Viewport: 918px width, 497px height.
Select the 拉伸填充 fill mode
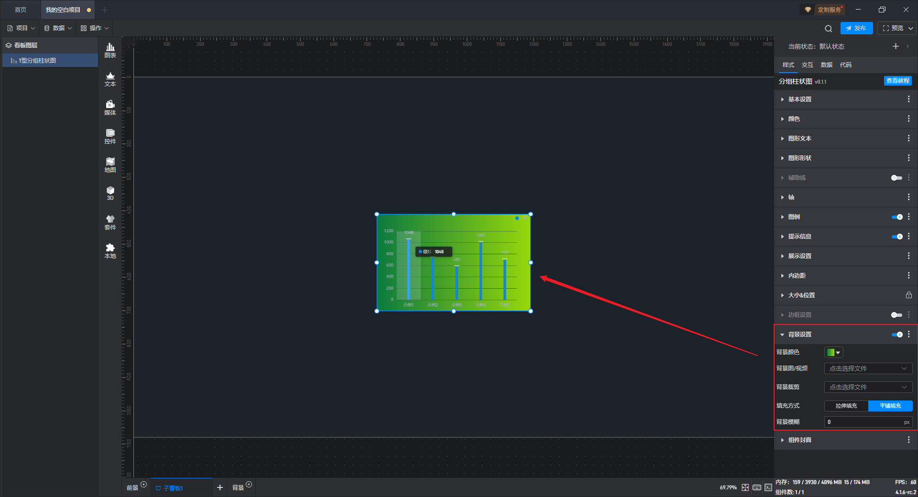(x=846, y=406)
